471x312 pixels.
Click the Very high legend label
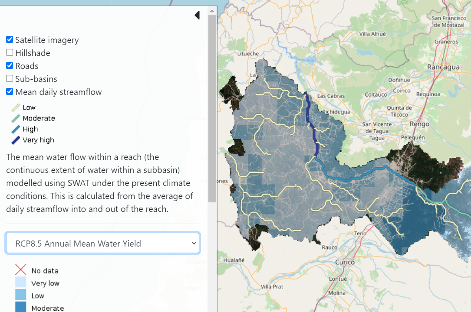pyautogui.click(x=39, y=140)
